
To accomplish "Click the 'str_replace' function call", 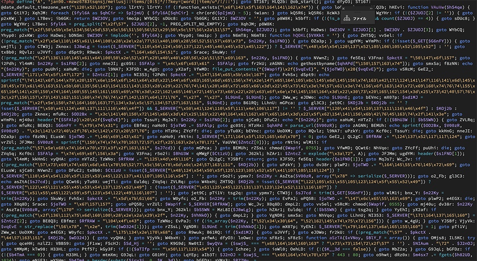I will (38, 226).
